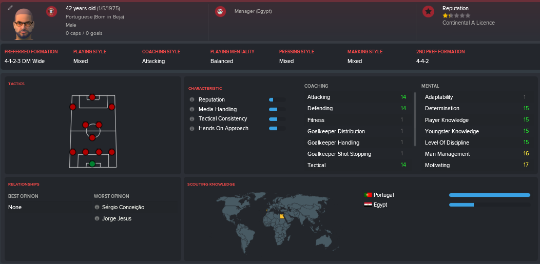Open info icon beside Media Handling
This screenshot has height=264, width=540.
tap(192, 109)
